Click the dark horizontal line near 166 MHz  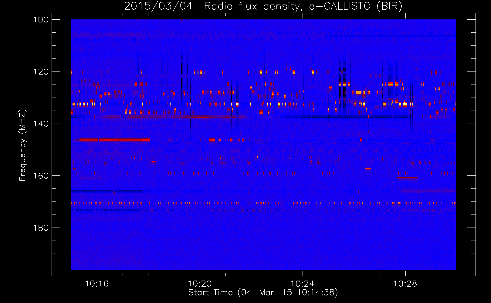coord(107,191)
